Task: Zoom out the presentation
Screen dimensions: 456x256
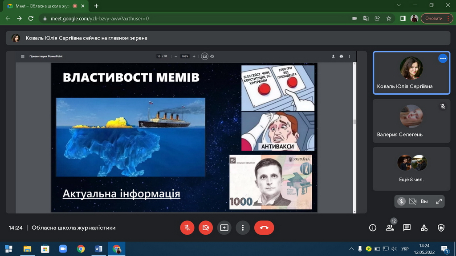Action: coord(175,56)
